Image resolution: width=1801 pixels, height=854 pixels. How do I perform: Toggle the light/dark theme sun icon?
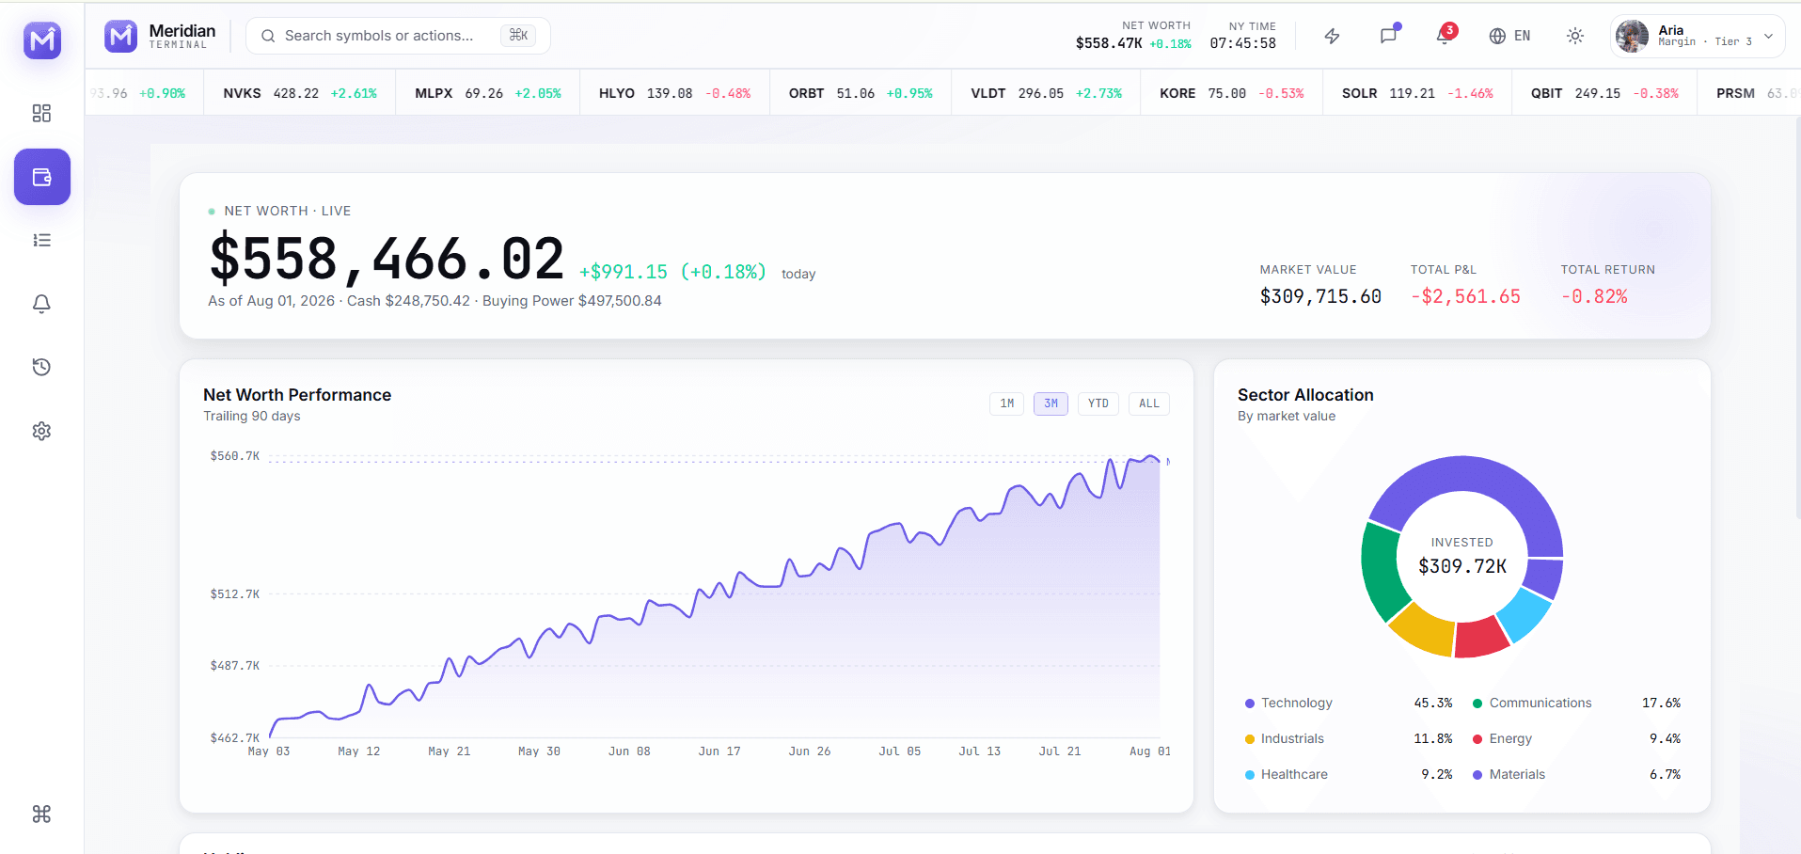pyautogui.click(x=1575, y=37)
